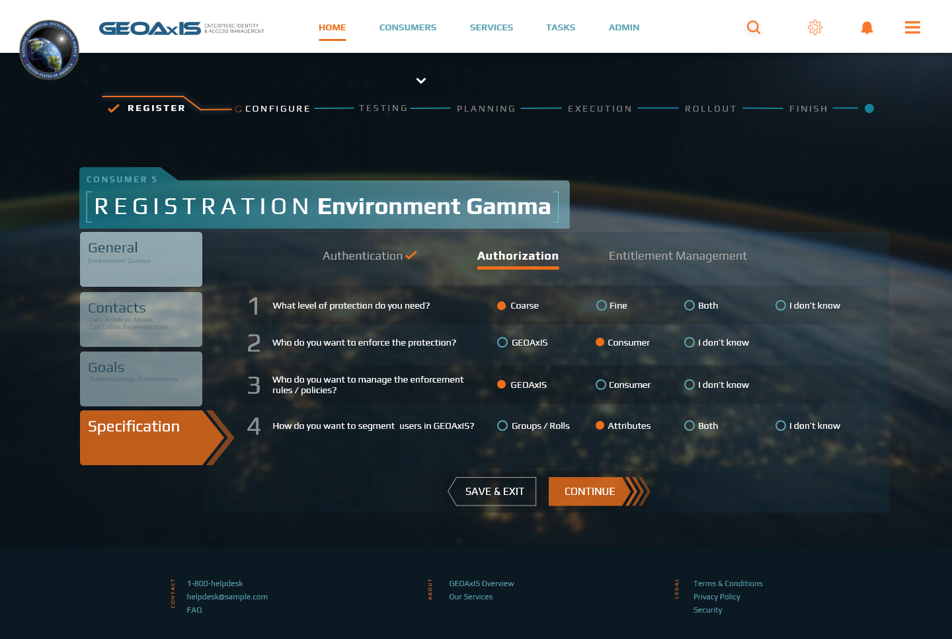Click helpdesk@sample.com email link

[x=227, y=597]
